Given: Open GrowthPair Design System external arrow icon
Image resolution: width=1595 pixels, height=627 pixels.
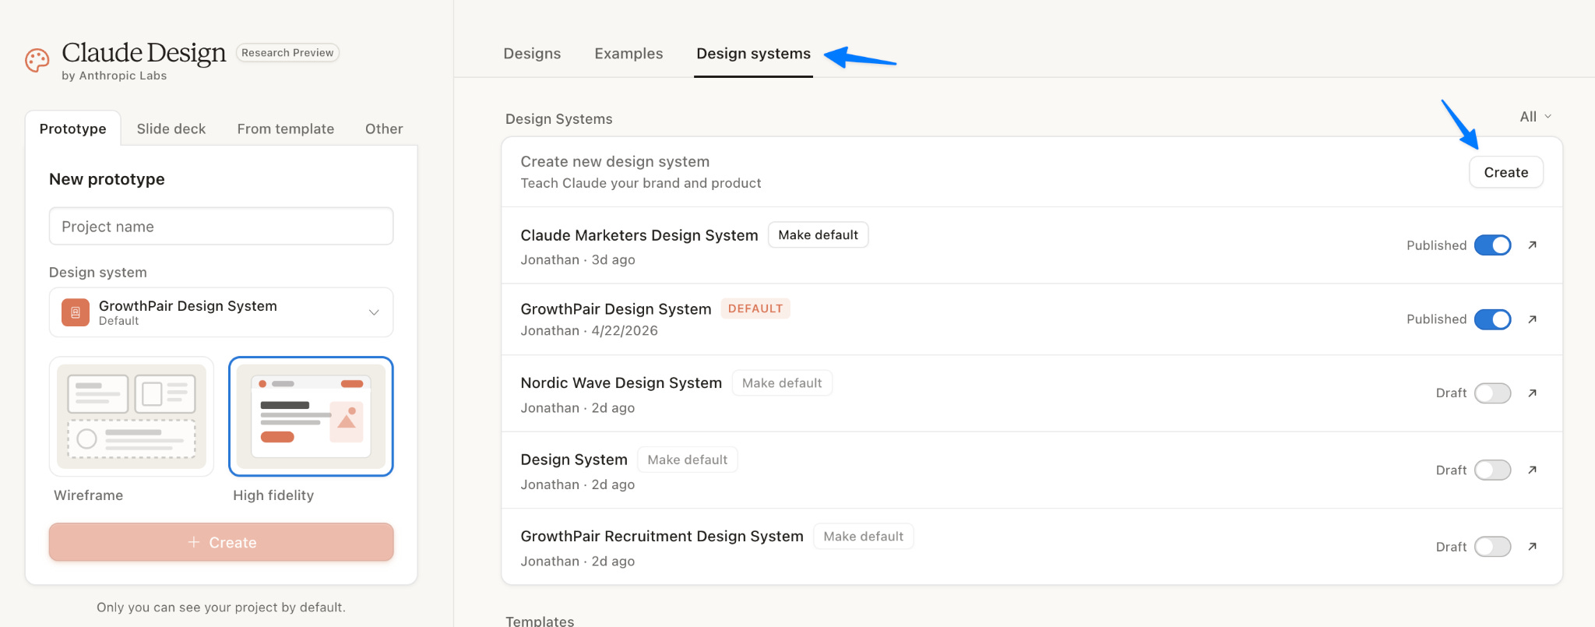Looking at the screenshot, I should pyautogui.click(x=1532, y=319).
